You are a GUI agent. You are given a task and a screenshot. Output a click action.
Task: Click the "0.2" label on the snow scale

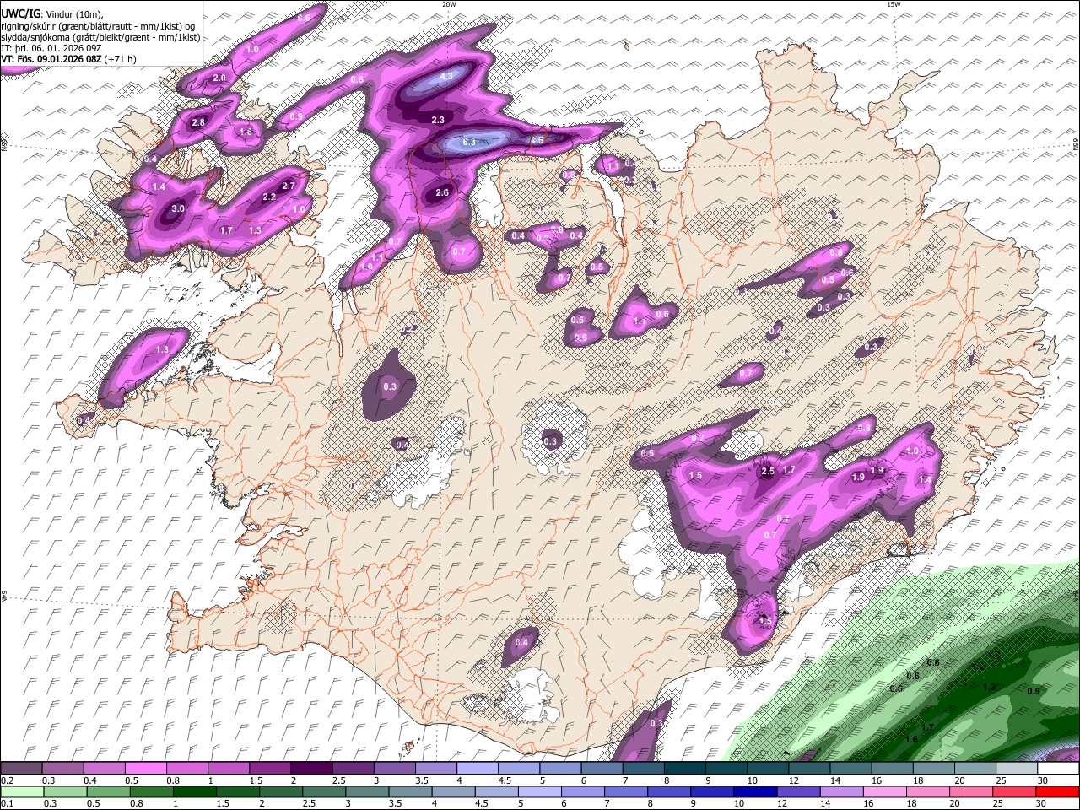point(7,780)
